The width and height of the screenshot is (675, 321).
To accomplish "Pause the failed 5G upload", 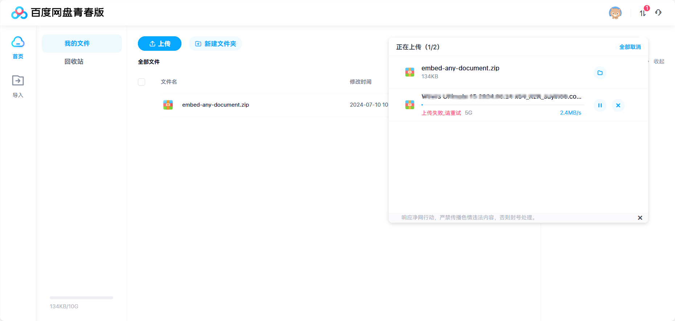I will [600, 106].
